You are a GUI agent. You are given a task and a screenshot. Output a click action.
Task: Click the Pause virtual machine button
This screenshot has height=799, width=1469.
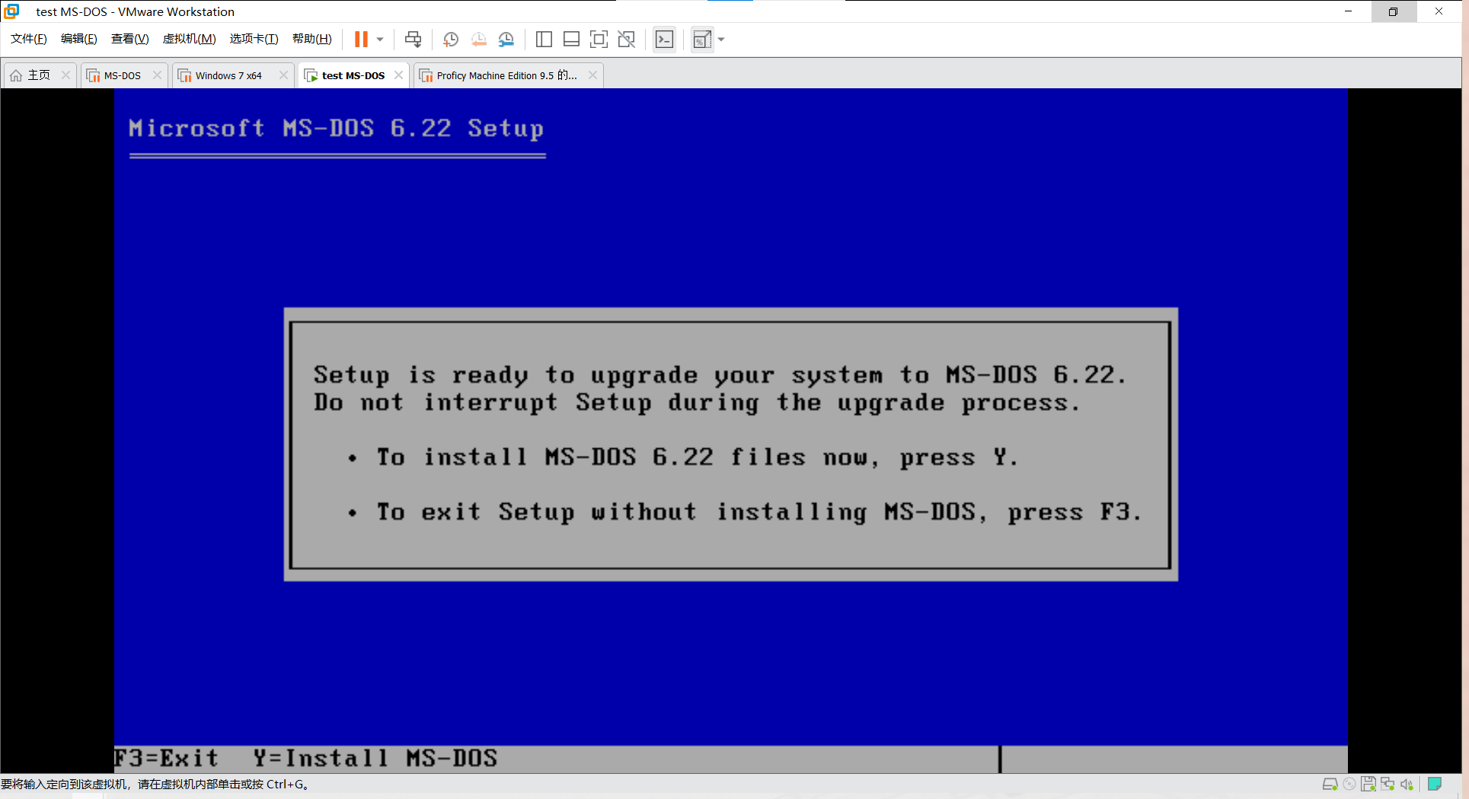[x=361, y=39]
